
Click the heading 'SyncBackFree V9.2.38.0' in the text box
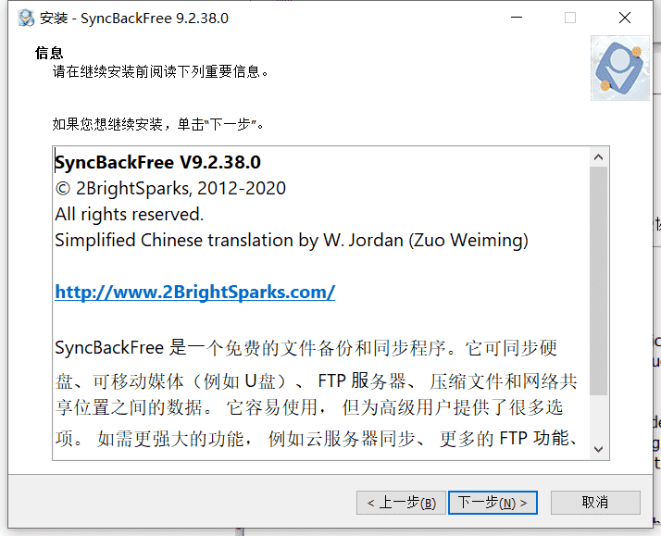pos(157,162)
